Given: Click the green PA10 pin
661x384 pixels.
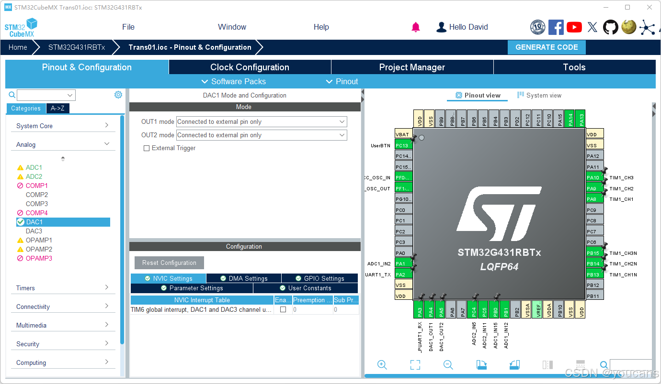Looking at the screenshot, I should 595,177.
